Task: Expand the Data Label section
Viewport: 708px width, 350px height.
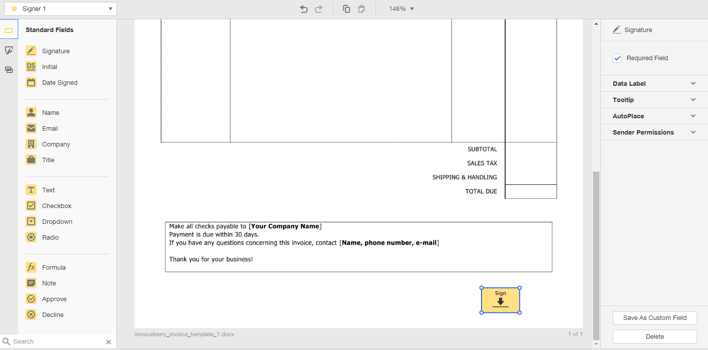Action: coord(653,83)
